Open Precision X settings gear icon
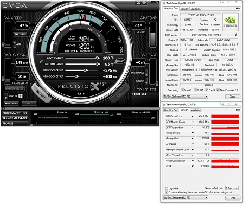Image resolution: width=244 pixels, height=204 pixels. [x=144, y=3]
